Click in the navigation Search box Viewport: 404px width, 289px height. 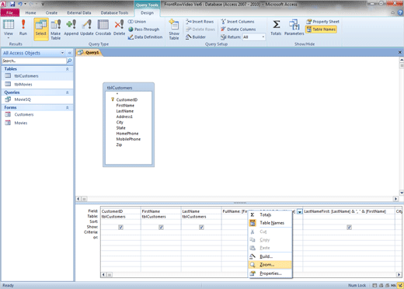pyautogui.click(x=34, y=61)
